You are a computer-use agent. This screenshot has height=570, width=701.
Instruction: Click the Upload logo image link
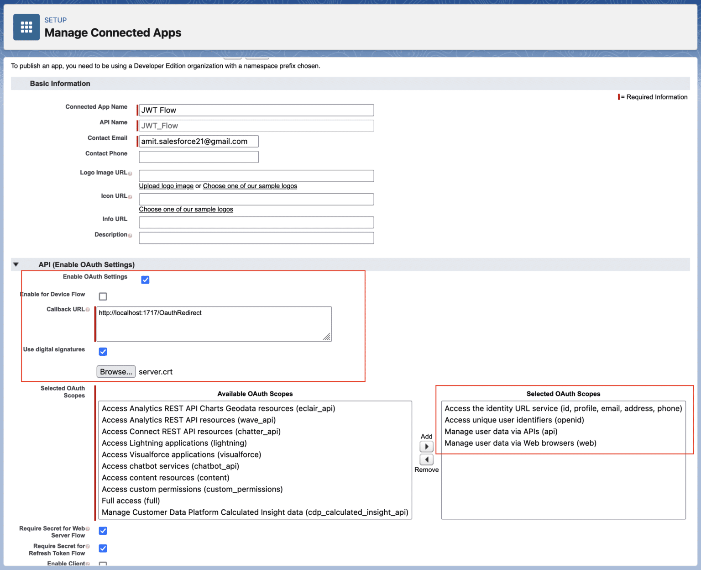(x=166, y=186)
